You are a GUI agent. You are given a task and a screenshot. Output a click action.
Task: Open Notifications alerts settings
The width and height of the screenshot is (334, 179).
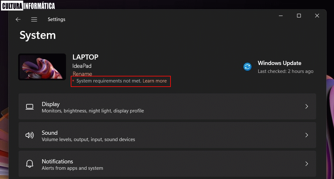(167, 164)
